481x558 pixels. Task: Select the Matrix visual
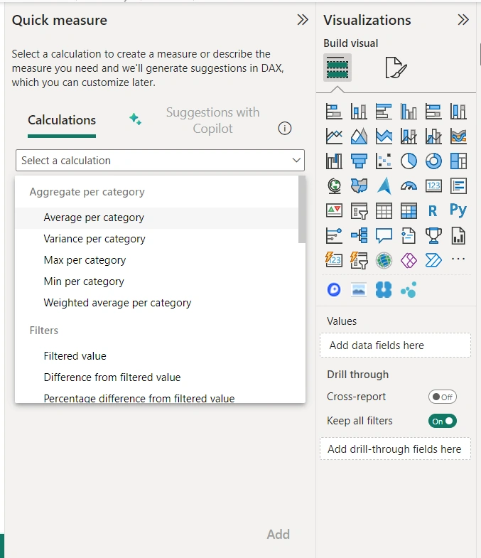pyautogui.click(x=409, y=210)
